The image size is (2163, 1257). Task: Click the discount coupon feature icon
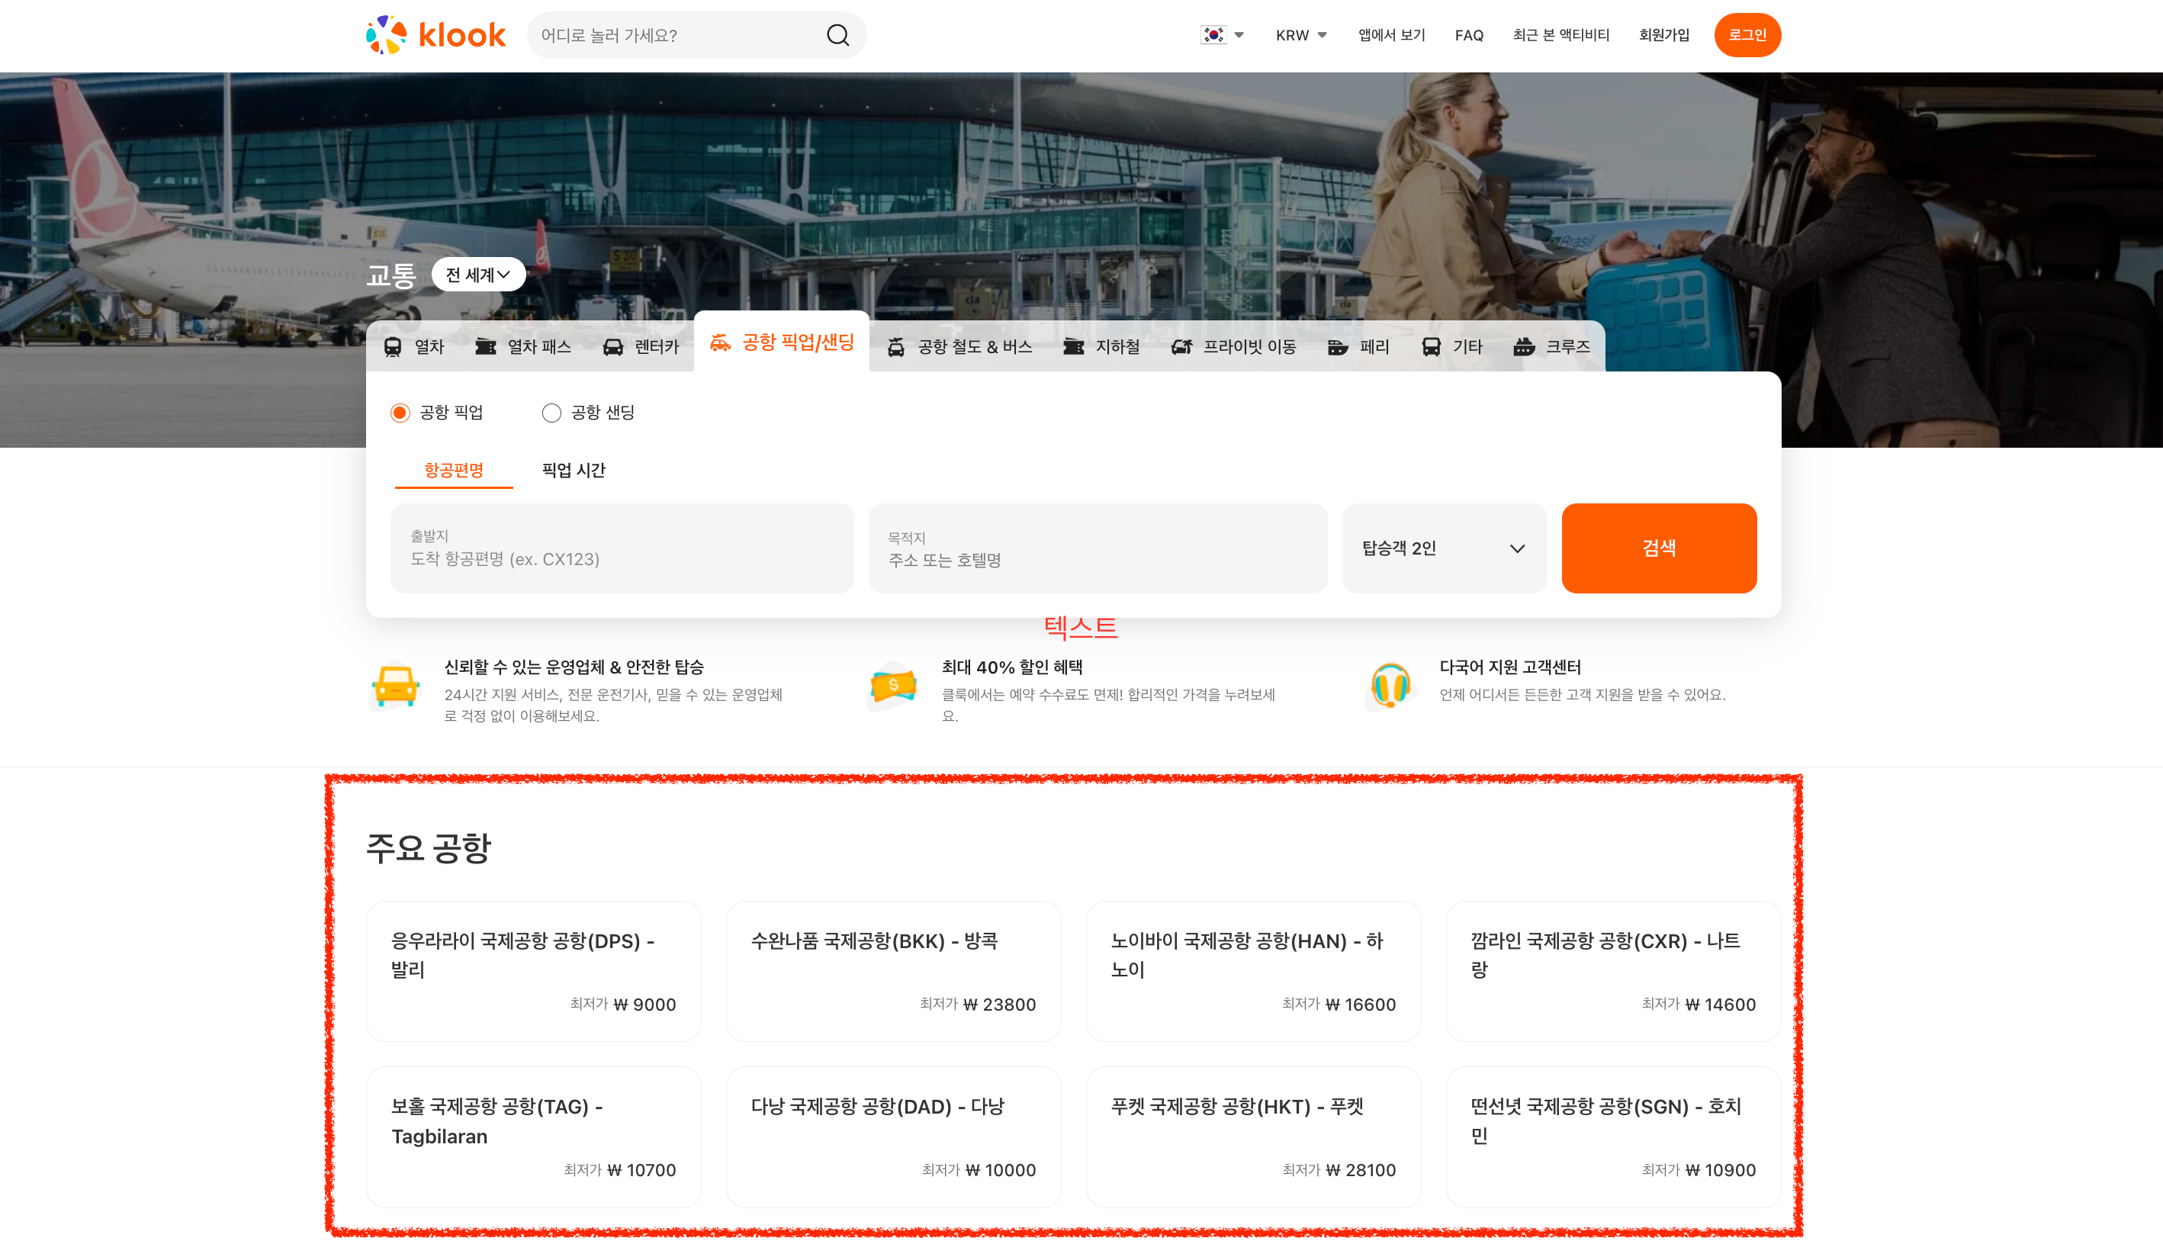[x=894, y=686]
